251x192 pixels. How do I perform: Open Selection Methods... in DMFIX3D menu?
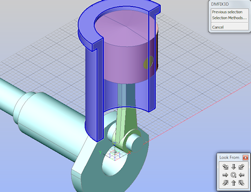[230, 18]
